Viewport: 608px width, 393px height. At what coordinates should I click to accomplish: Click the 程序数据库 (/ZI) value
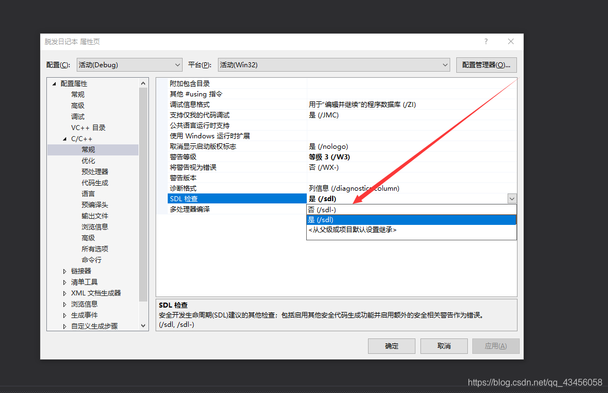[362, 105]
